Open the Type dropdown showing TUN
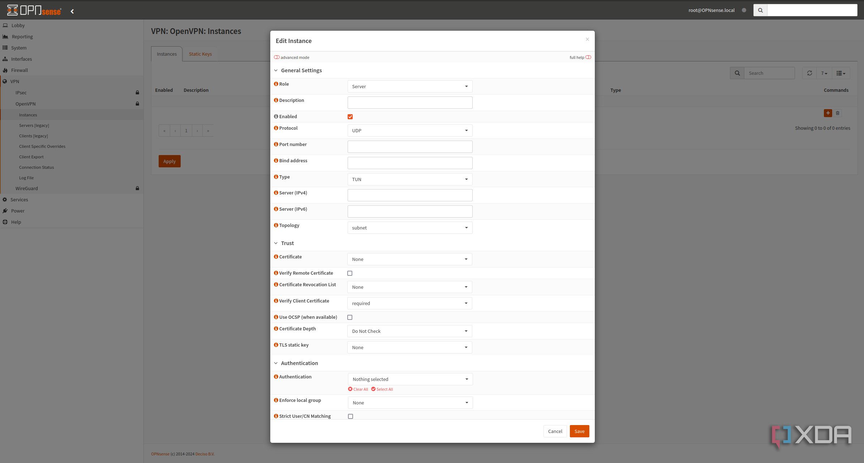Screen dimensions: 864x463 click(x=410, y=179)
